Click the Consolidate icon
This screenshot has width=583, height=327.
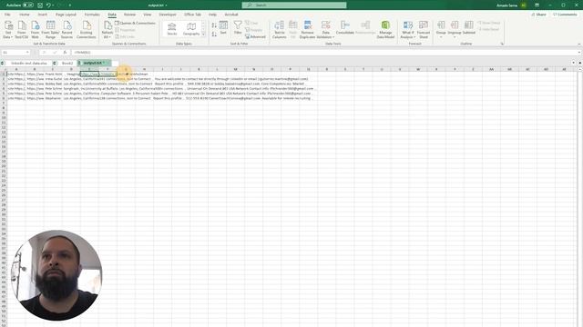[344, 25]
